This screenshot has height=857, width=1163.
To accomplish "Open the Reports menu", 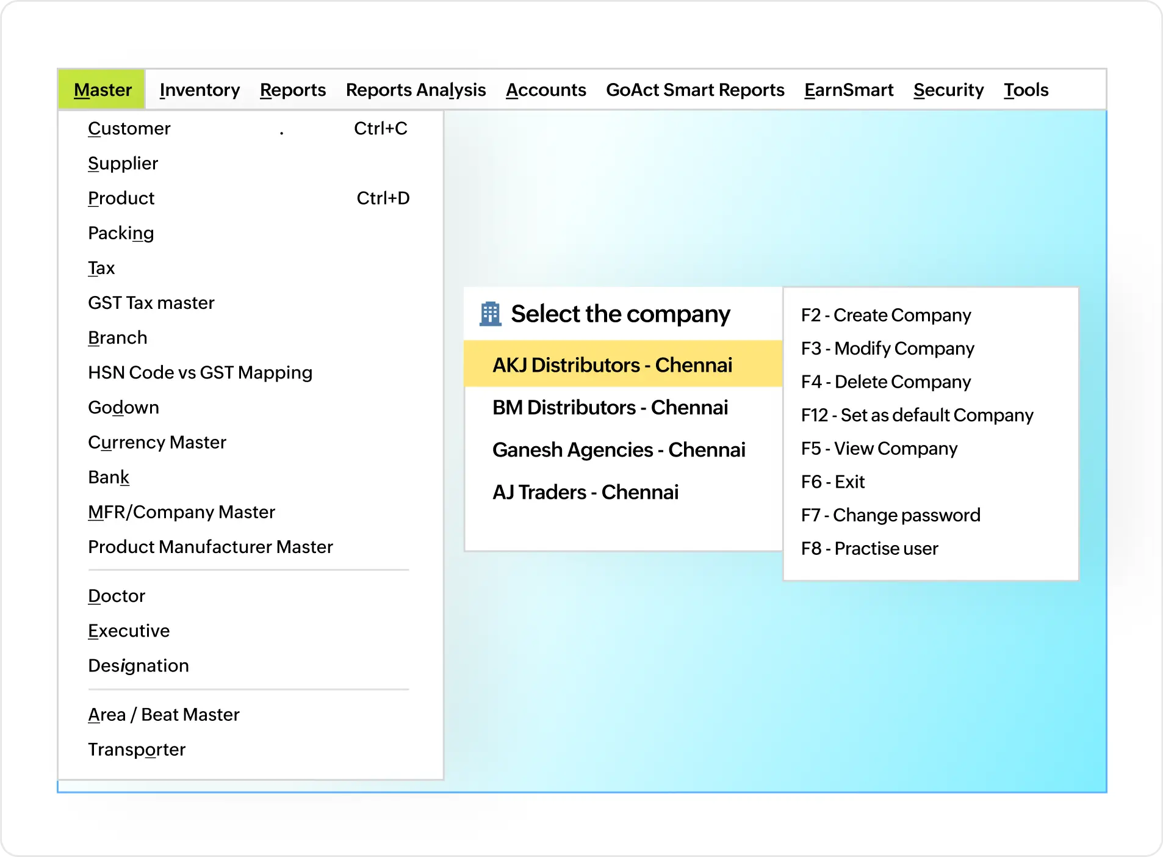I will click(293, 90).
